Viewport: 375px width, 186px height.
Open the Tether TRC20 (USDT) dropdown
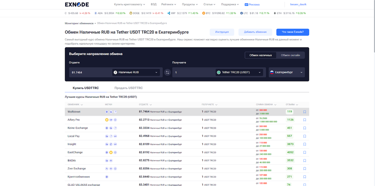click(240, 72)
